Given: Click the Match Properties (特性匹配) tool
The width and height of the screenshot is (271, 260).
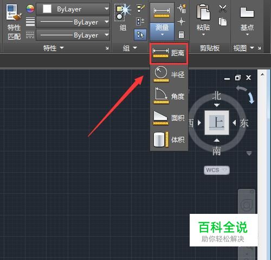Looking at the screenshot, I should click(14, 22).
